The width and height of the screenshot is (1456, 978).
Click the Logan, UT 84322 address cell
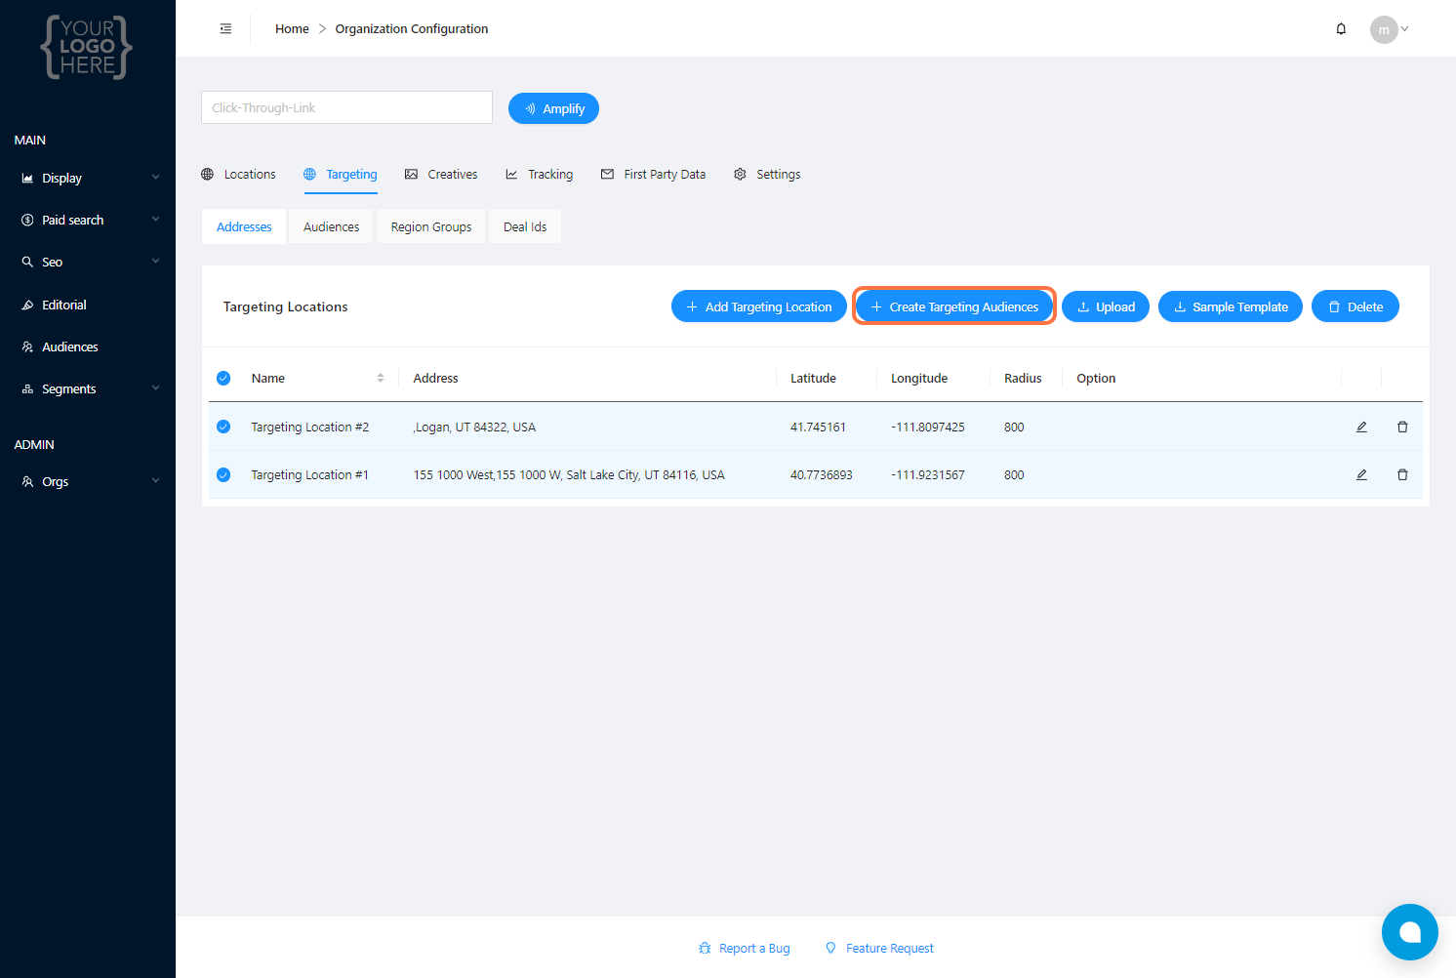(474, 427)
